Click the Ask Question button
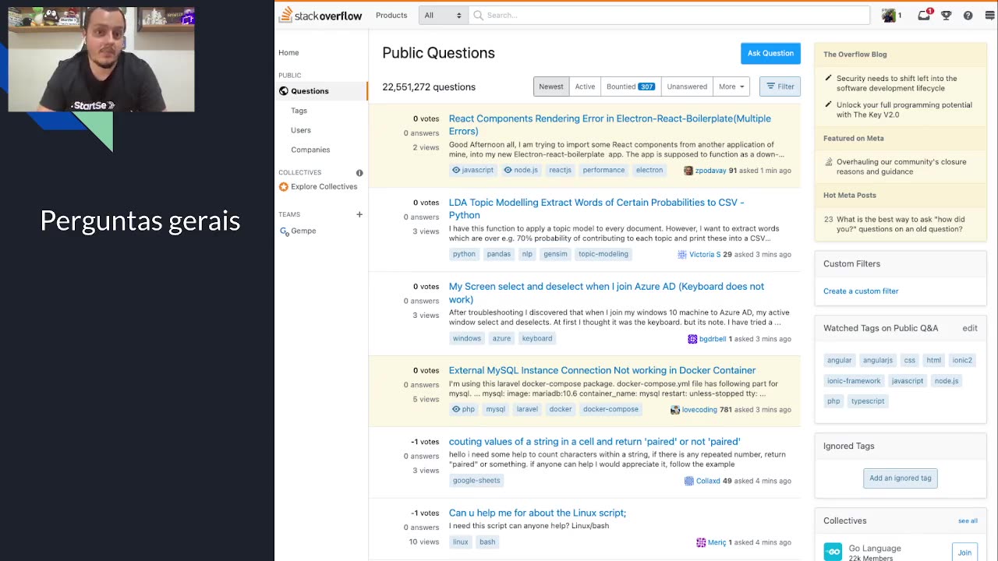Image resolution: width=998 pixels, height=561 pixels. click(770, 53)
